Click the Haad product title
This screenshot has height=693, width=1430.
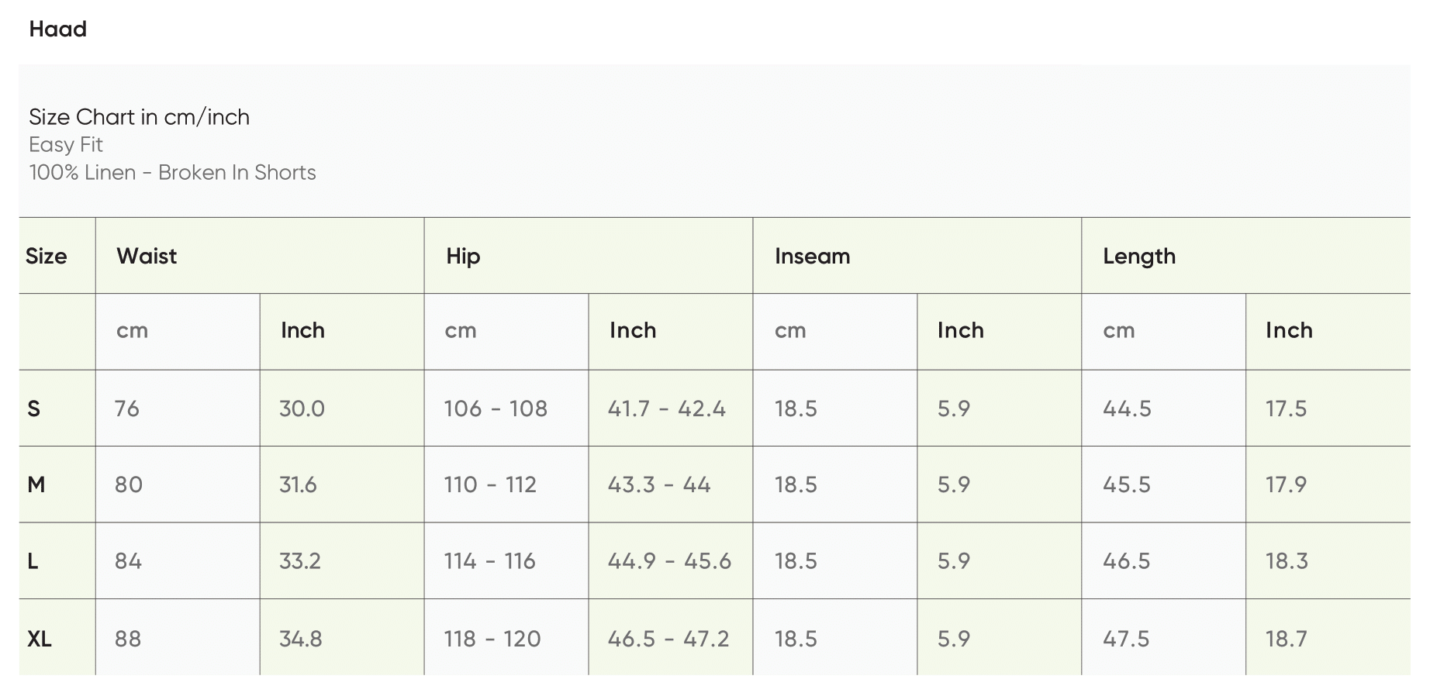click(58, 29)
